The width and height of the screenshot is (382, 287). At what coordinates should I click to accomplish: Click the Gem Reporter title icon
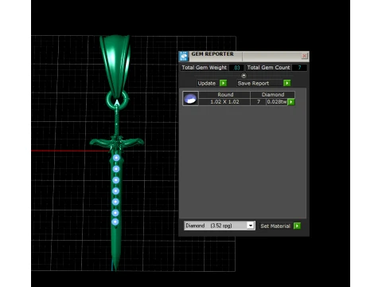click(x=184, y=56)
